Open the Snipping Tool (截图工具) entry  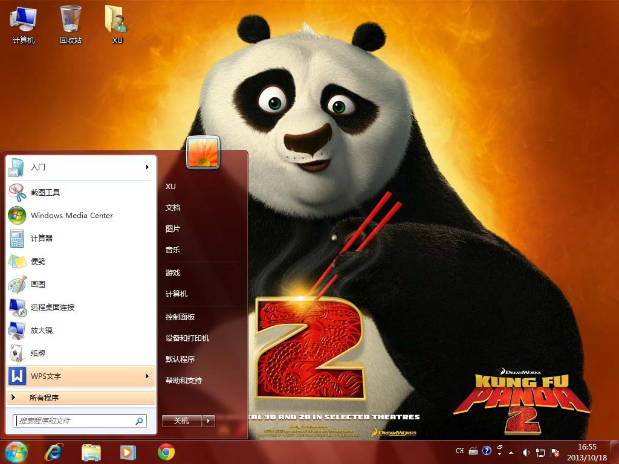[45, 192]
